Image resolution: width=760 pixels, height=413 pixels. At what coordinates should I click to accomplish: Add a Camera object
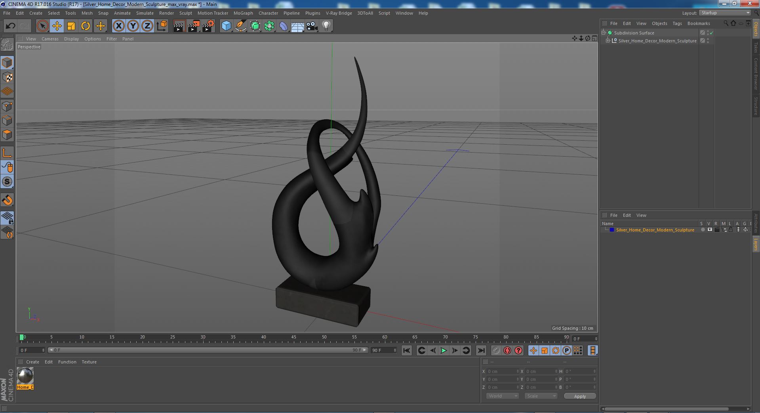pyautogui.click(x=312, y=26)
